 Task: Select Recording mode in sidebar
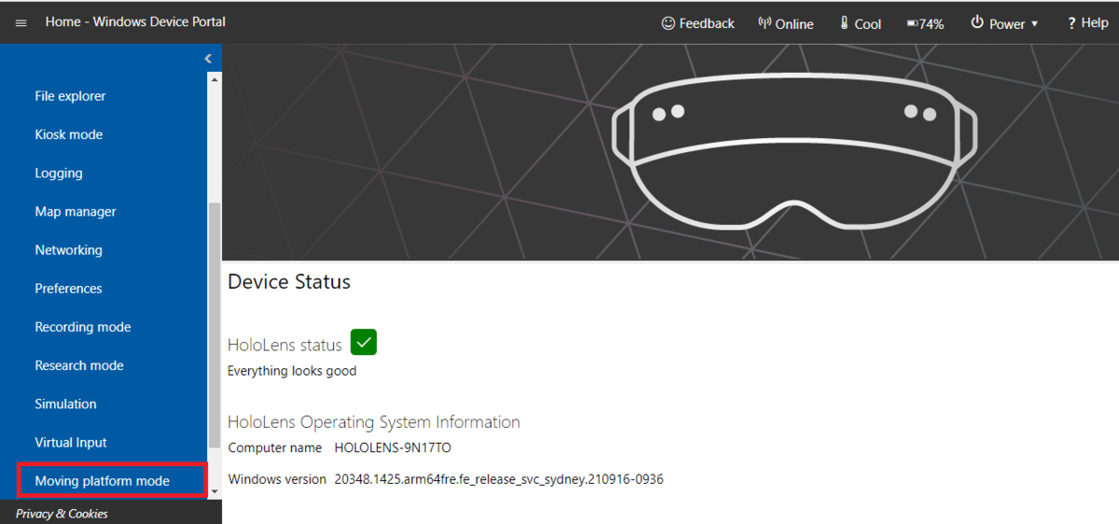point(83,327)
